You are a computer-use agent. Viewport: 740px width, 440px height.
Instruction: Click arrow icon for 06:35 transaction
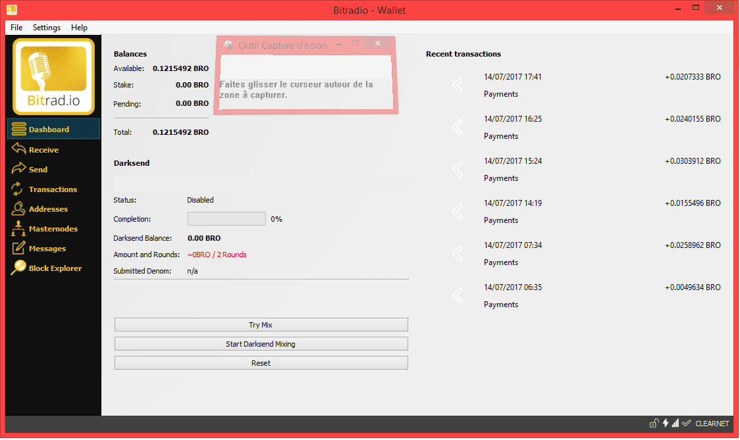click(x=458, y=295)
